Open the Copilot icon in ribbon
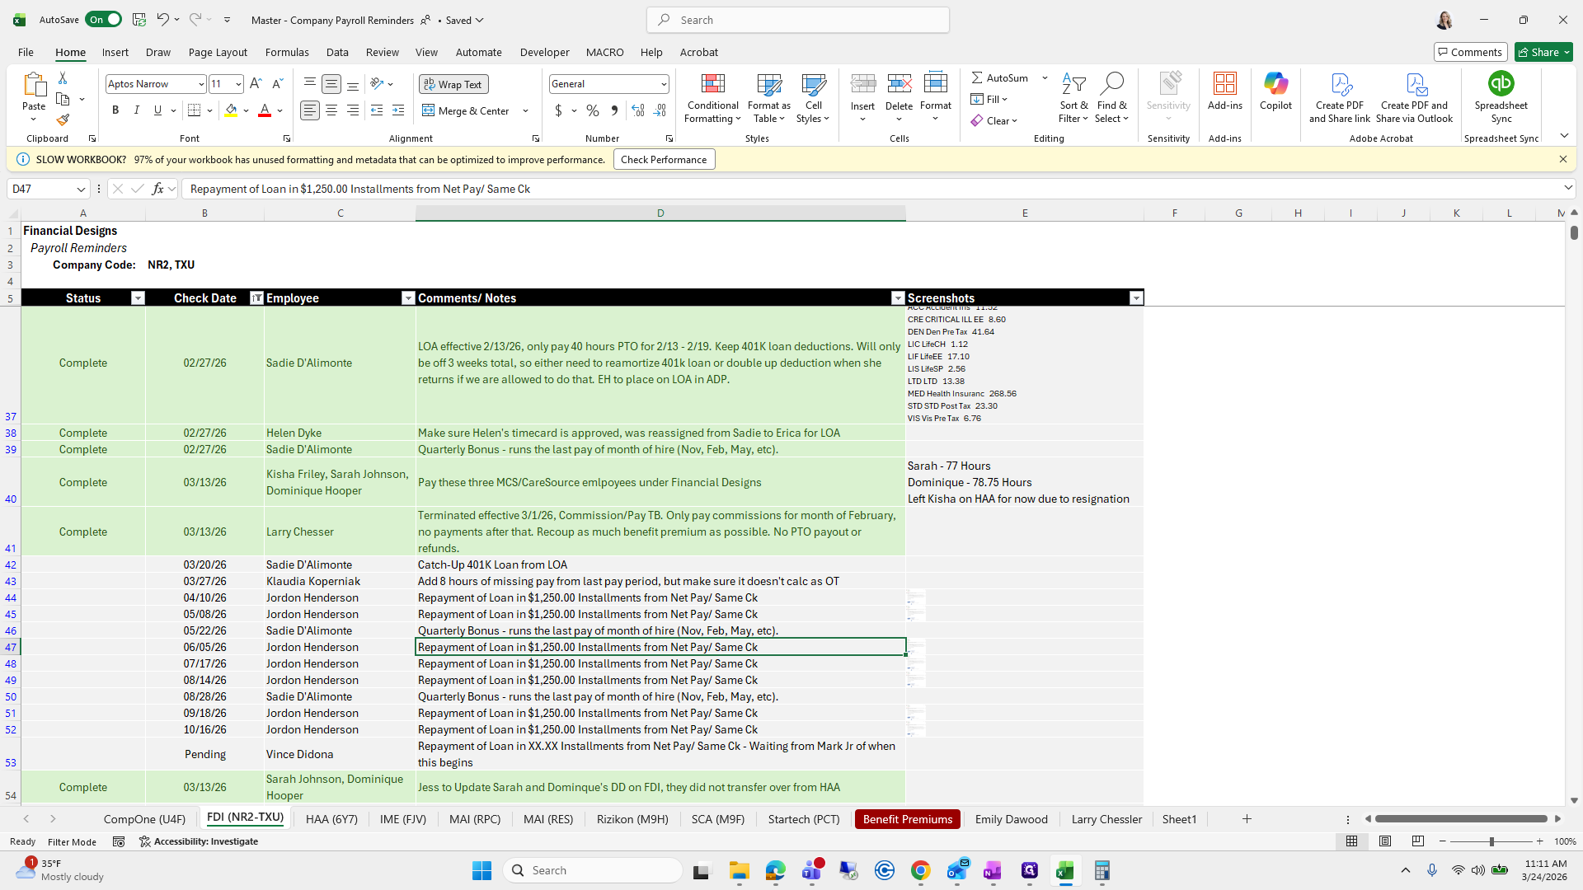 point(1275,84)
